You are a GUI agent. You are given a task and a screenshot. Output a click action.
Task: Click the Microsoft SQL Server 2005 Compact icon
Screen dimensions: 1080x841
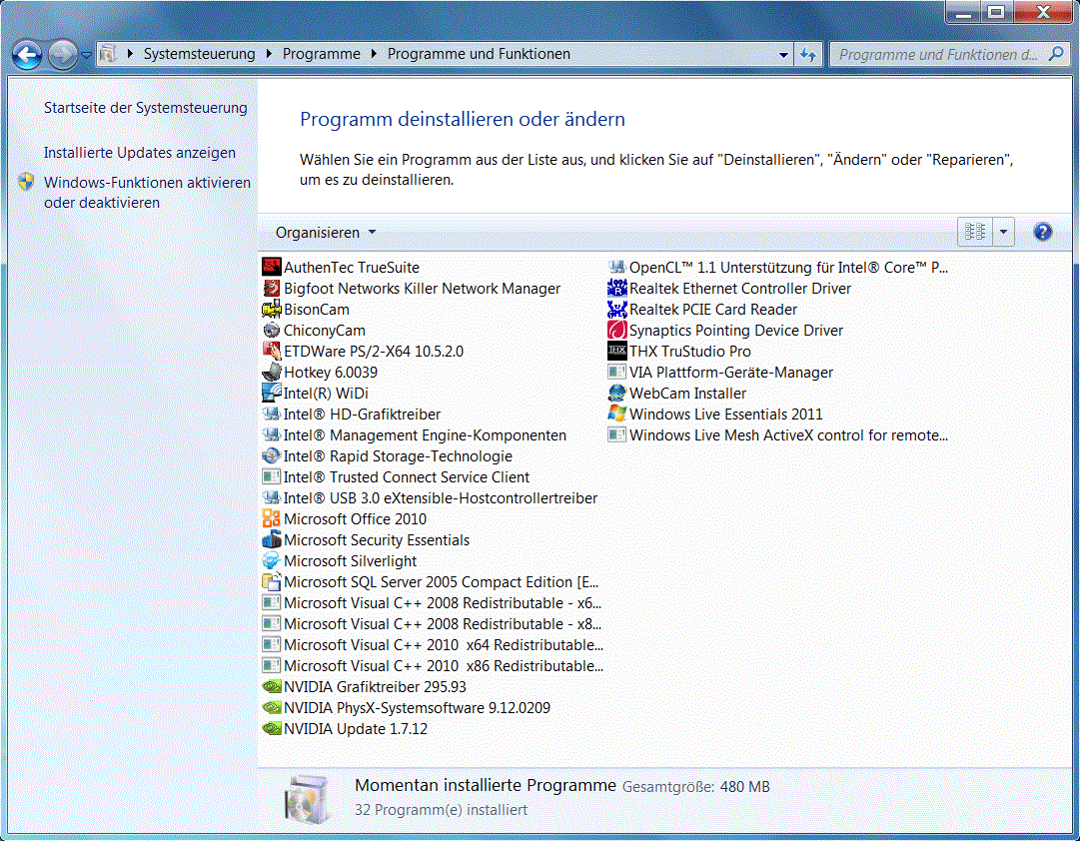[x=272, y=582]
